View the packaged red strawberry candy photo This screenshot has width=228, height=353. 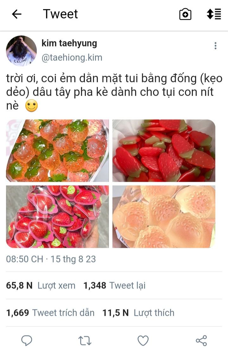coord(57,217)
